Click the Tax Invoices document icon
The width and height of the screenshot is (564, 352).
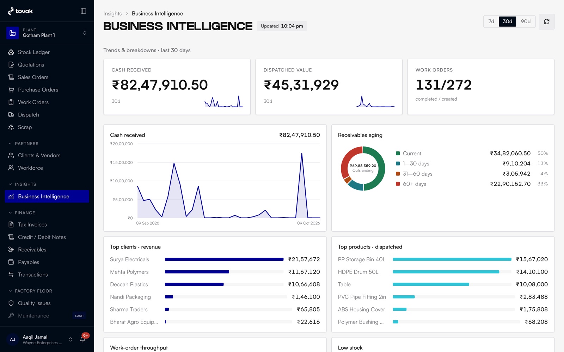coord(11,225)
